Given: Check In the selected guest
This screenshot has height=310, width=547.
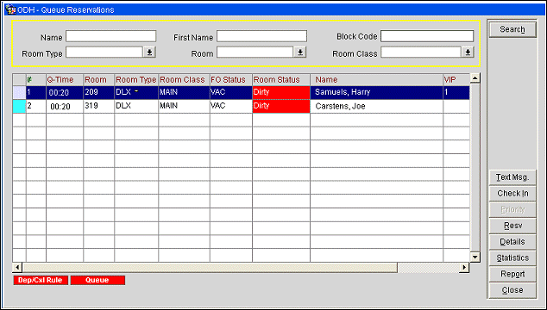Looking at the screenshot, I should pos(512,193).
